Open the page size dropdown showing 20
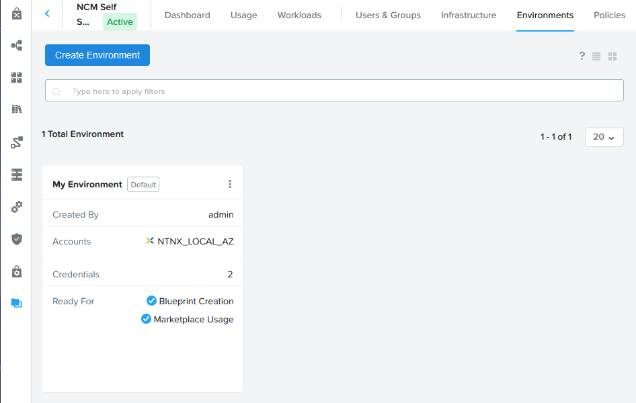The height and width of the screenshot is (403, 636). [x=604, y=137]
